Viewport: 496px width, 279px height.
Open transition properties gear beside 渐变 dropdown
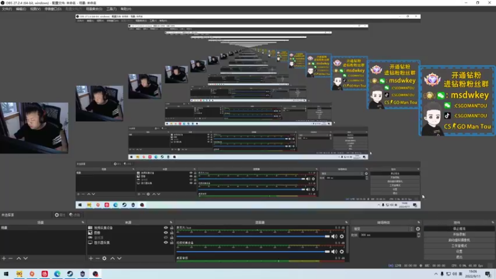pyautogui.click(x=418, y=229)
